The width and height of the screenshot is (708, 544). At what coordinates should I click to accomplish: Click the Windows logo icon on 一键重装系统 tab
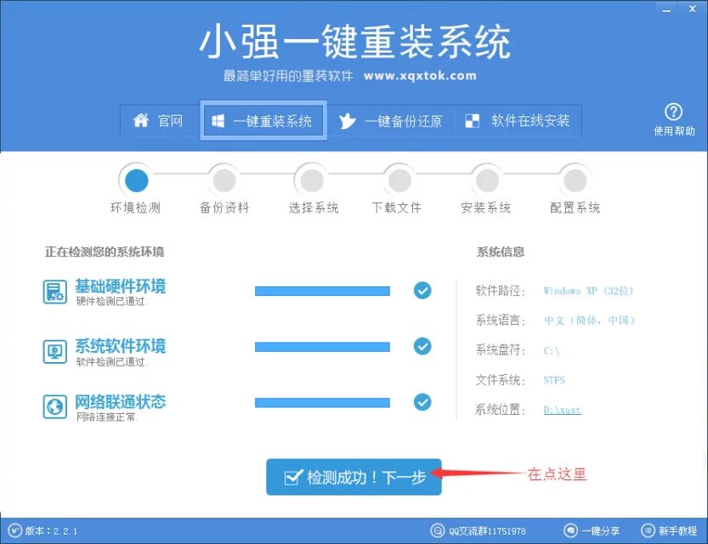pyautogui.click(x=217, y=120)
